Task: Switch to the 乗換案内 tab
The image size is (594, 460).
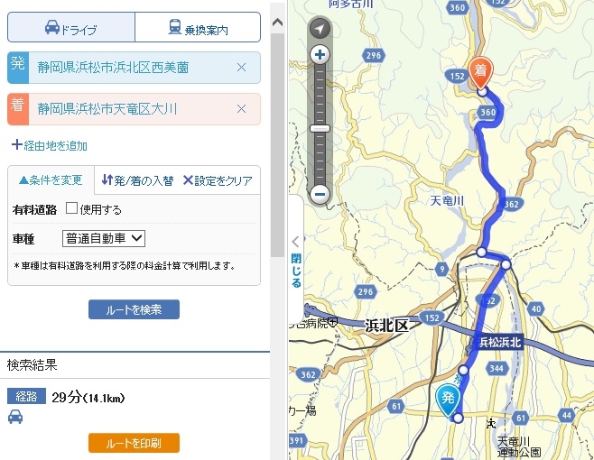Action: (x=198, y=27)
